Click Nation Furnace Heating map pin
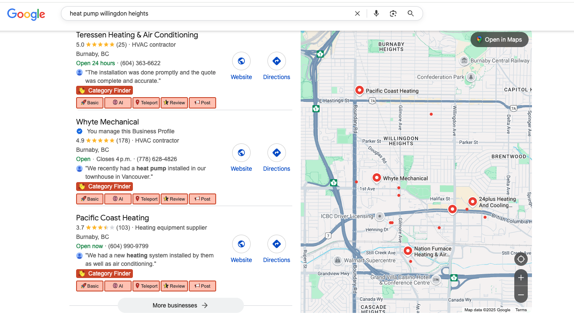The height and width of the screenshot is (331, 574). [x=408, y=251]
